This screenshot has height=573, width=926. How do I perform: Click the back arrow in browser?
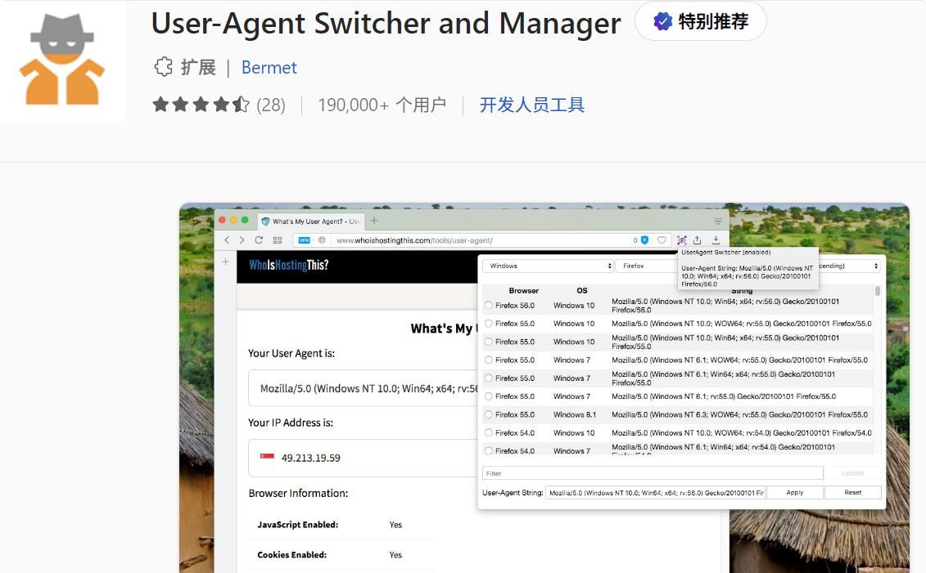227,240
